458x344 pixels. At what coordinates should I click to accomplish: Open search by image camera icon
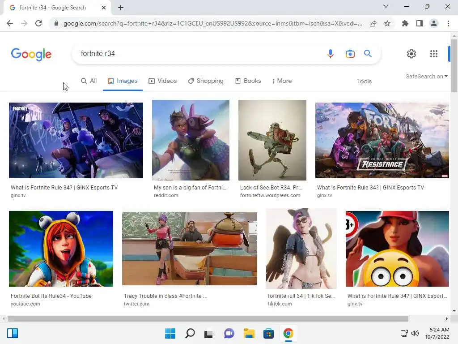pyautogui.click(x=350, y=54)
